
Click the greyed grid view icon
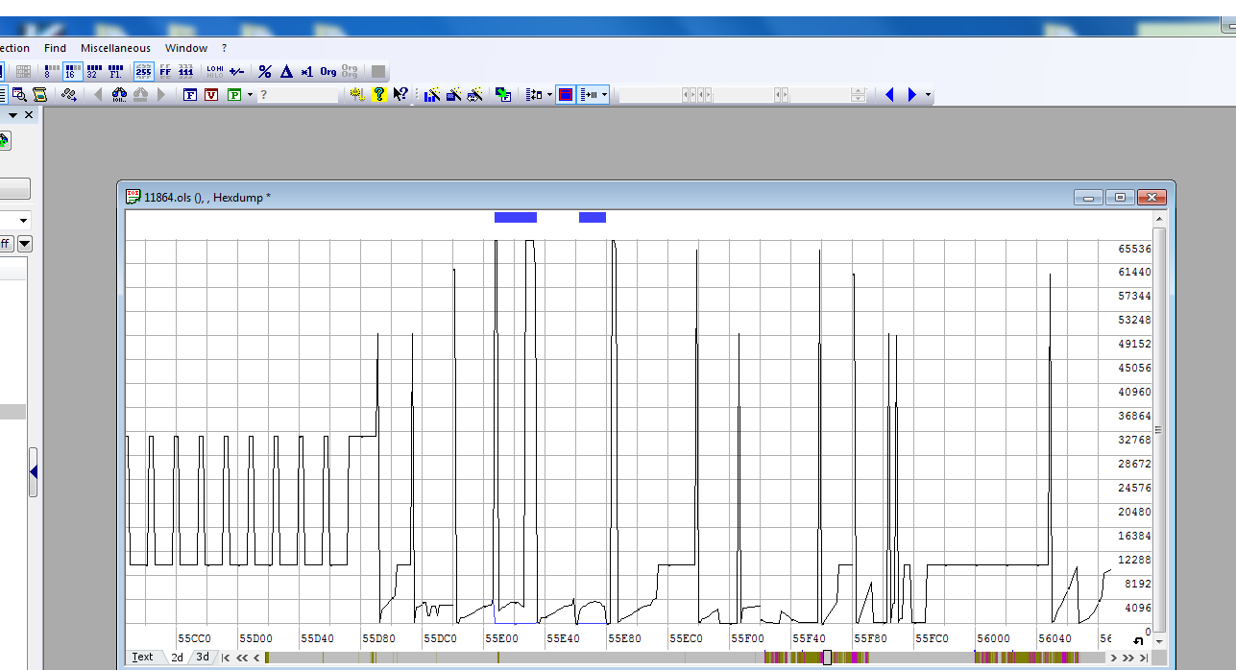[x=23, y=71]
